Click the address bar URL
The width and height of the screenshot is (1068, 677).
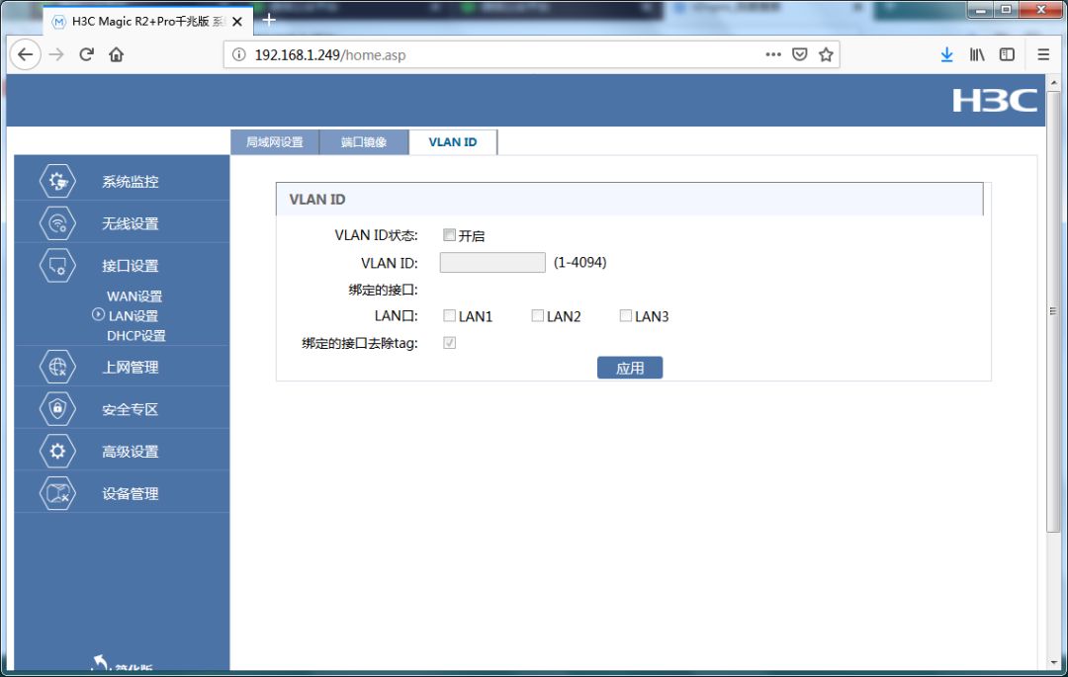[330, 55]
